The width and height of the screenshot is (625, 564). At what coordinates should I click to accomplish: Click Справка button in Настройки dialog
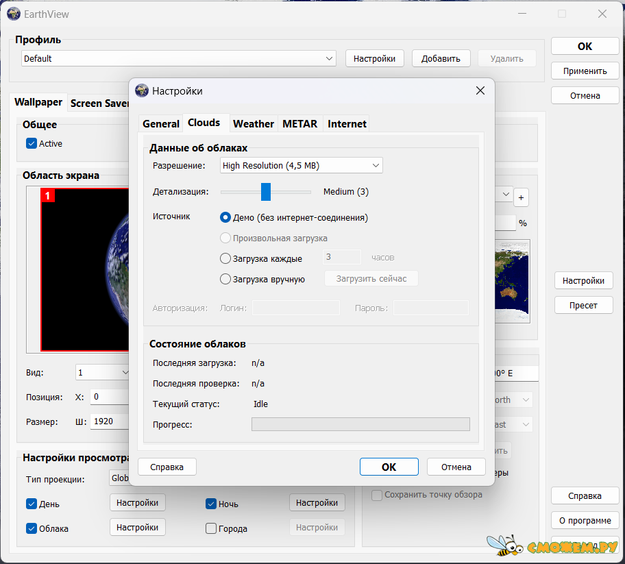[x=167, y=467]
